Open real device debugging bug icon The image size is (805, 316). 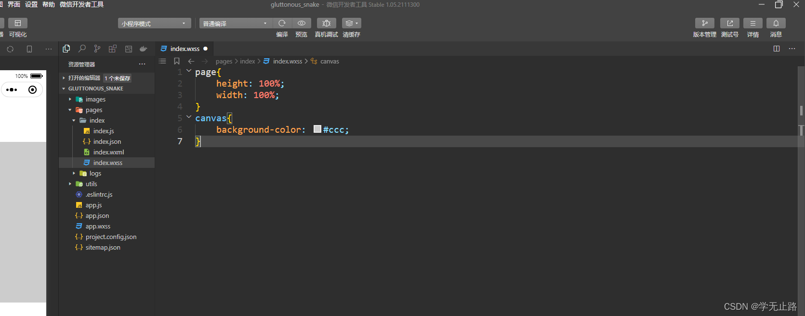[326, 23]
